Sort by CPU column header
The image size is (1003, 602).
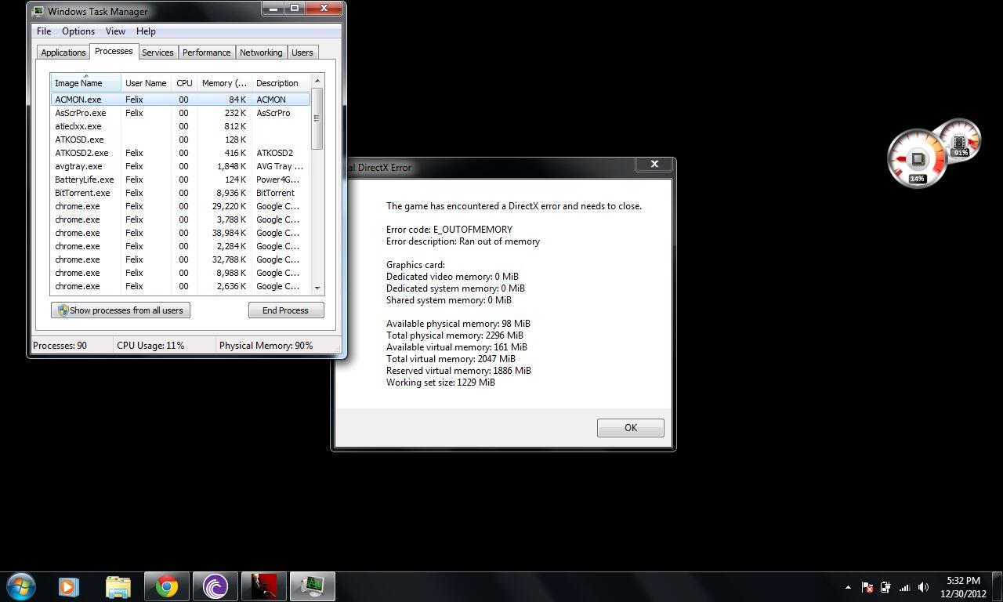point(184,83)
